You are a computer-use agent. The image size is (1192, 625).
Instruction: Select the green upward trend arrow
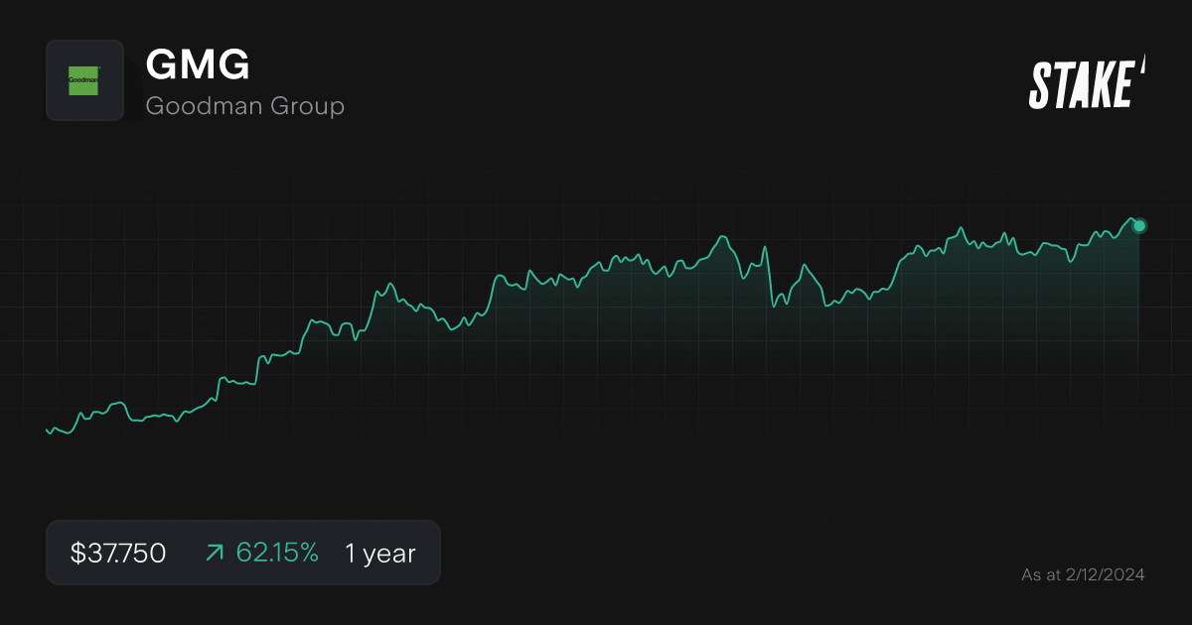coord(214,553)
